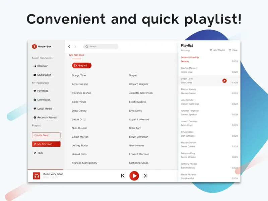Click singer Elijah Baldwin
The height and width of the screenshot is (201, 268).
tap(137, 102)
